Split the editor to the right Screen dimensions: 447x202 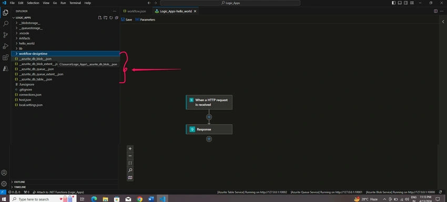point(435,11)
